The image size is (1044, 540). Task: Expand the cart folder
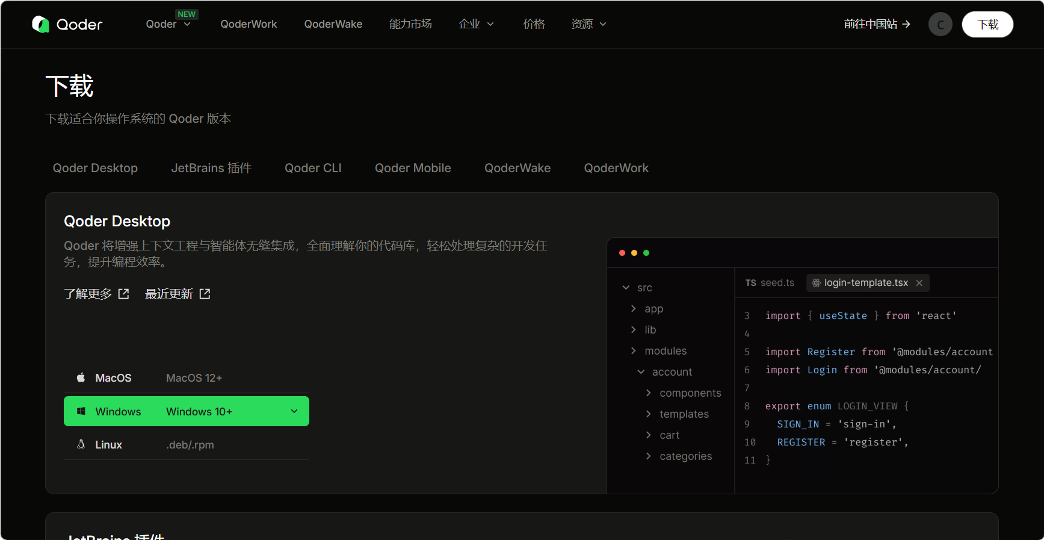point(648,435)
